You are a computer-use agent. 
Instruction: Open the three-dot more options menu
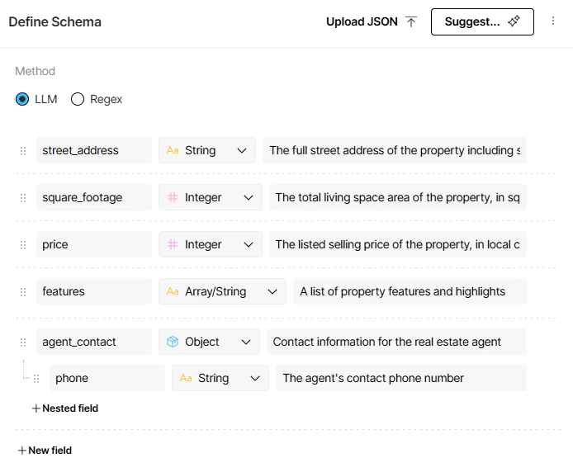click(x=553, y=21)
